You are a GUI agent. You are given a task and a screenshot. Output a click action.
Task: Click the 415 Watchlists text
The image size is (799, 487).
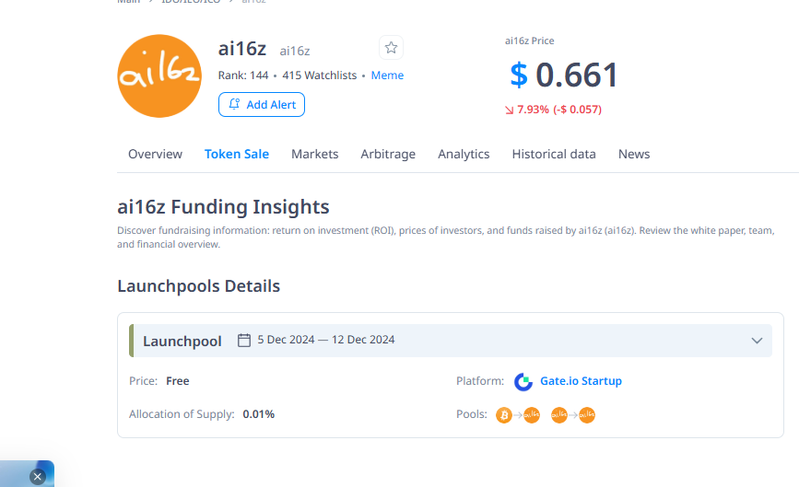[x=320, y=75]
